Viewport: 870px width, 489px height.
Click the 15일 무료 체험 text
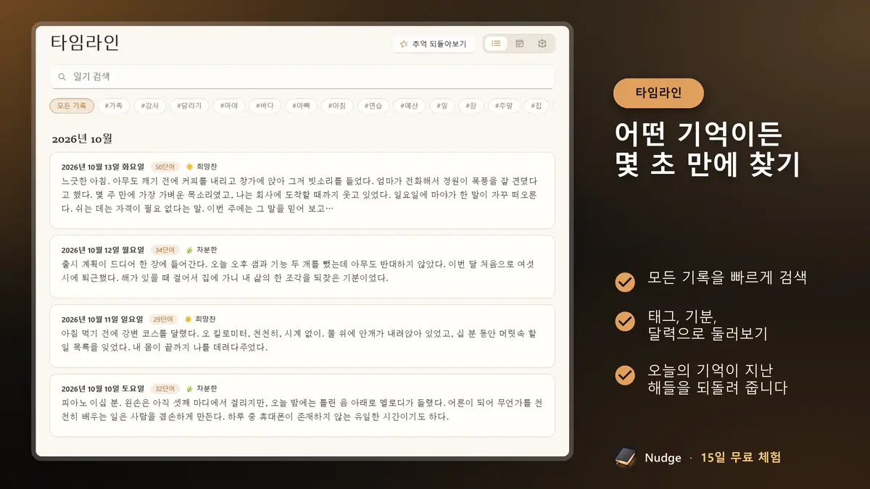coord(741,458)
